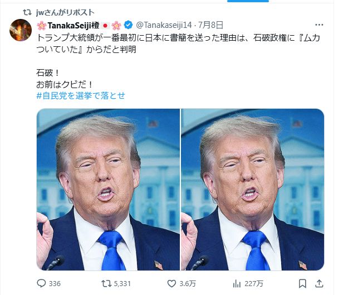Open TanakaSeiji profile avatar

click(x=21, y=30)
